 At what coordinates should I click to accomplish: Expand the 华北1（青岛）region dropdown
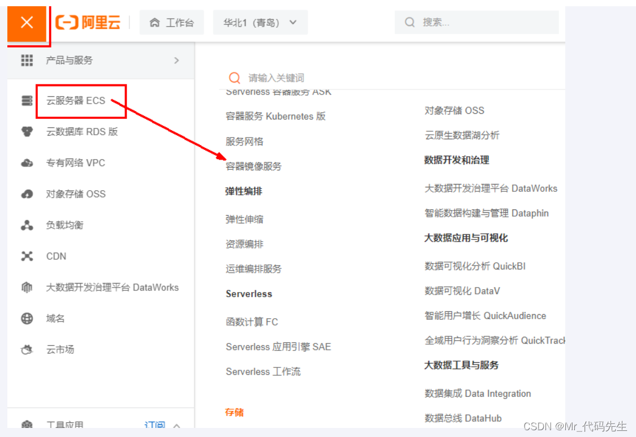[260, 22]
